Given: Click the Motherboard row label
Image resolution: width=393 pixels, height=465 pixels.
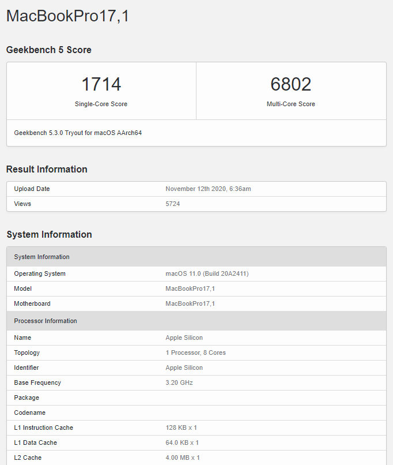Looking at the screenshot, I should [x=32, y=303].
